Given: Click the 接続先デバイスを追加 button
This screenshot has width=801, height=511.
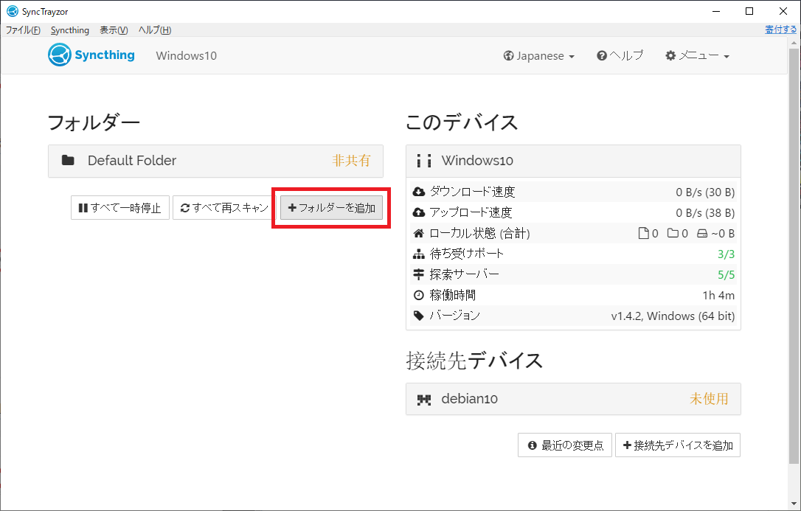Looking at the screenshot, I should [678, 445].
